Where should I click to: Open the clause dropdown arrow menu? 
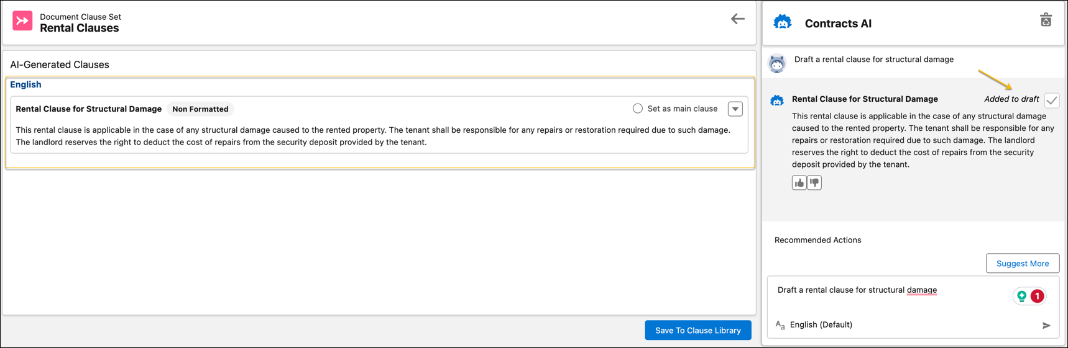click(735, 109)
